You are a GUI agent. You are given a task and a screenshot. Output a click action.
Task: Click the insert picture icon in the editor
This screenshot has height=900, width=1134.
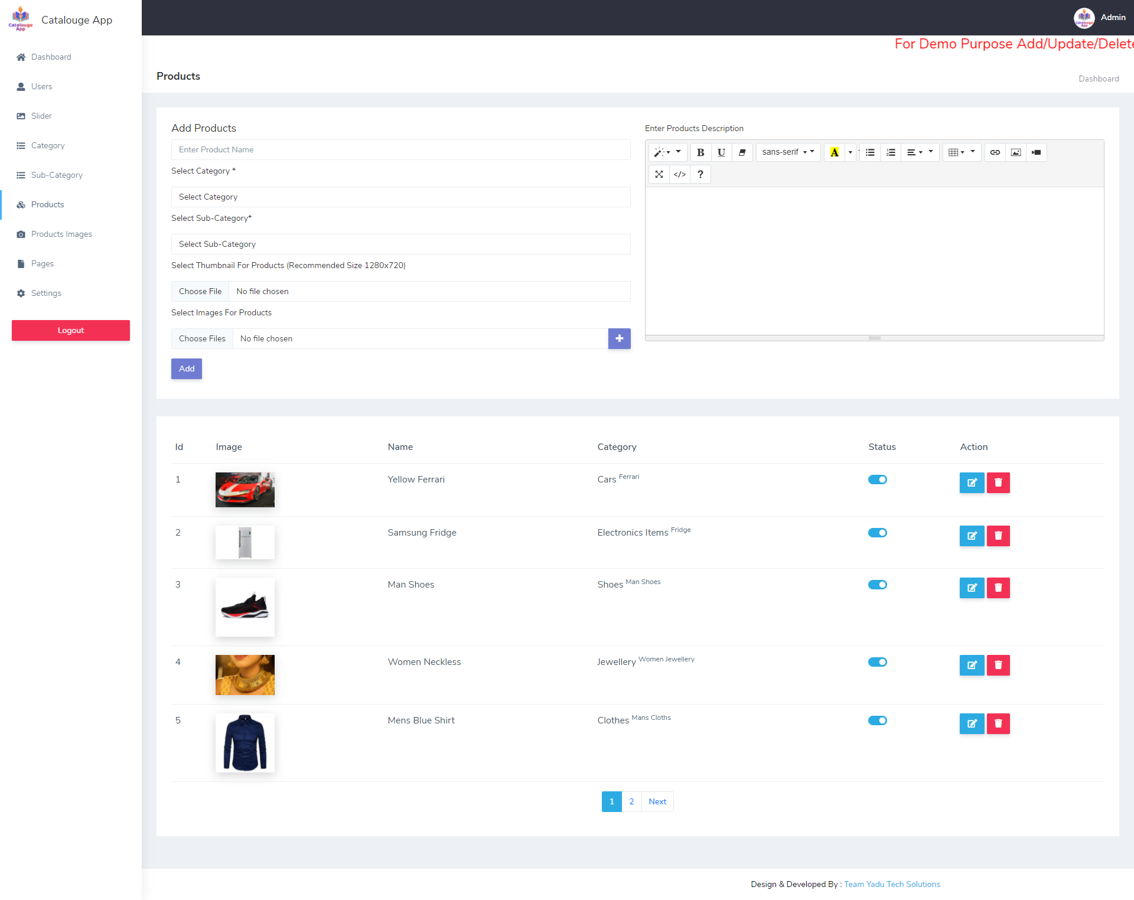click(x=1016, y=152)
